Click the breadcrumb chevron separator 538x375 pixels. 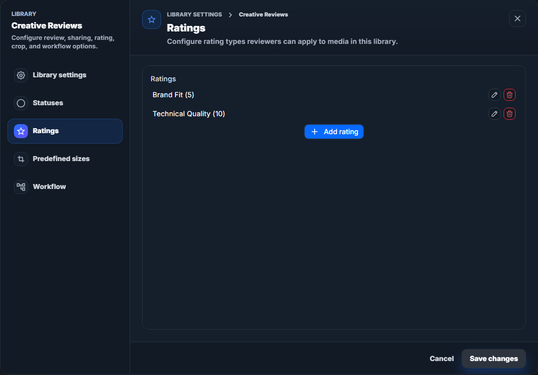[x=230, y=15]
